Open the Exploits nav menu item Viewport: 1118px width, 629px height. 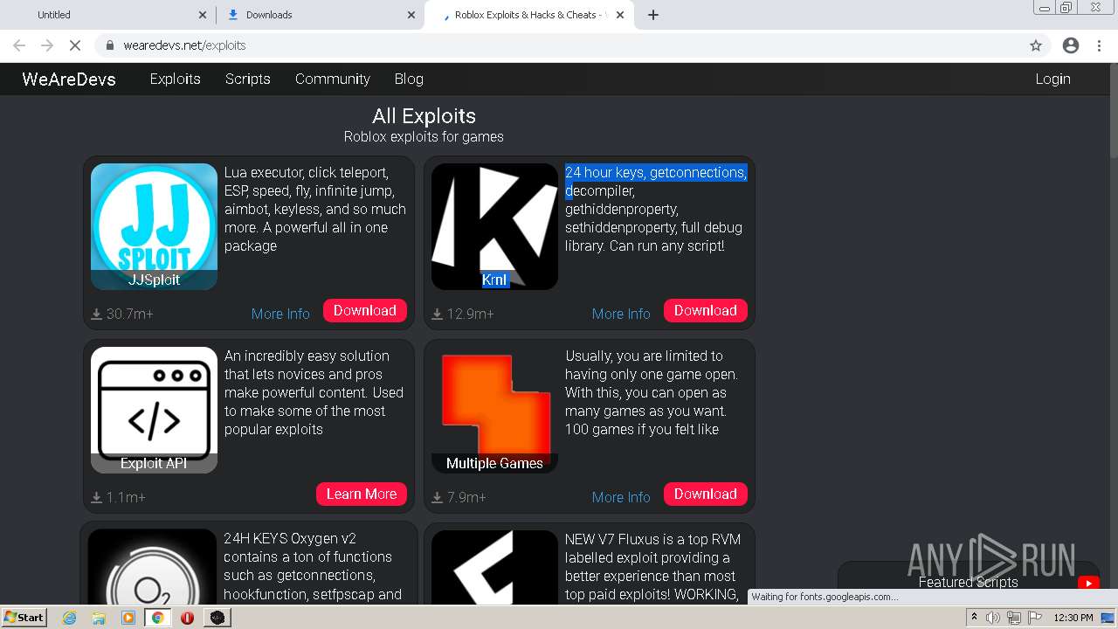(x=175, y=79)
